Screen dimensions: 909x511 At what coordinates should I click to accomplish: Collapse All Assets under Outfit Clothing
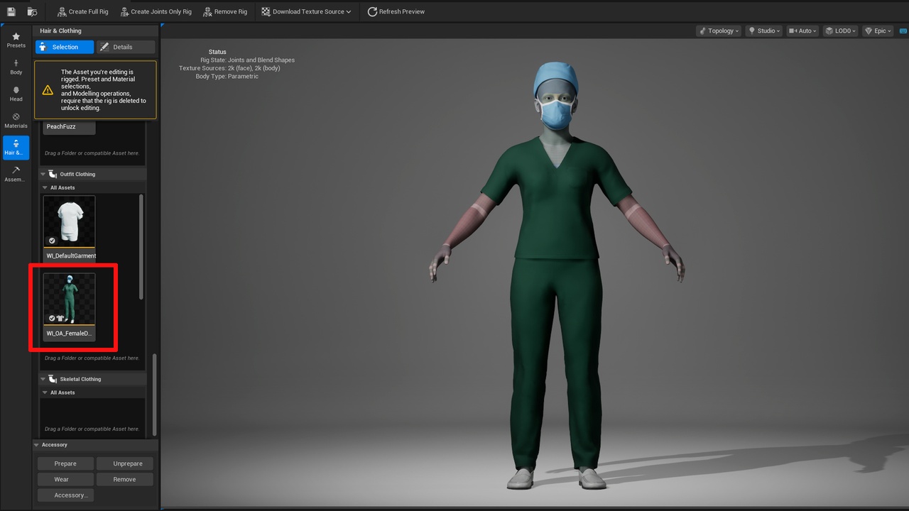[x=44, y=187]
